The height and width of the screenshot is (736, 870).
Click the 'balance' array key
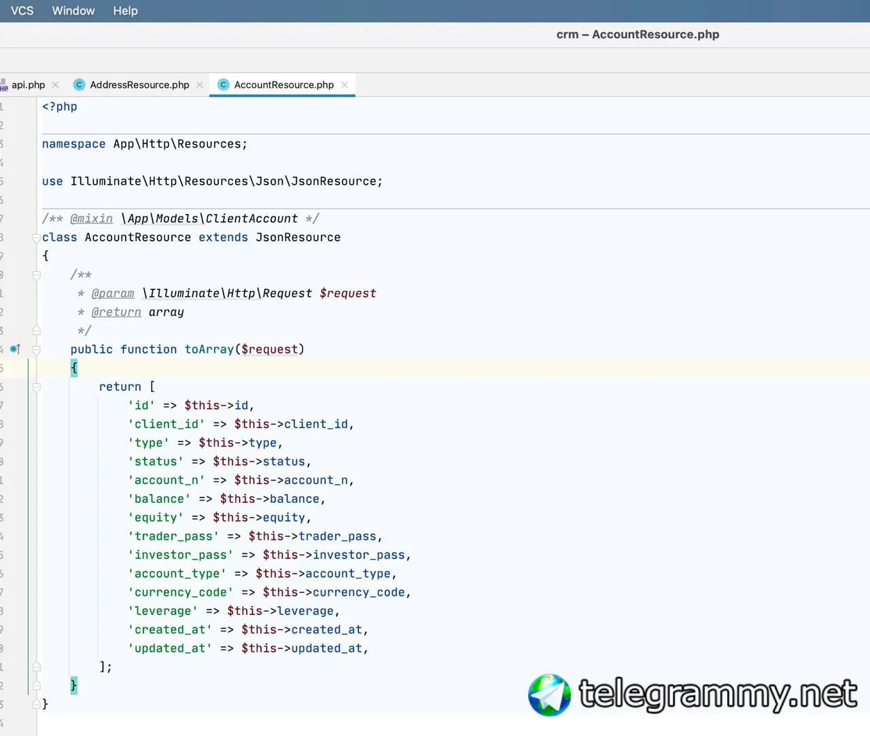[x=159, y=500]
